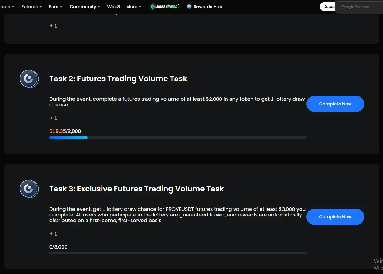This screenshot has height=274, width=383.
Task: Click the Task 2 volume progress bar
Action: (x=178, y=138)
